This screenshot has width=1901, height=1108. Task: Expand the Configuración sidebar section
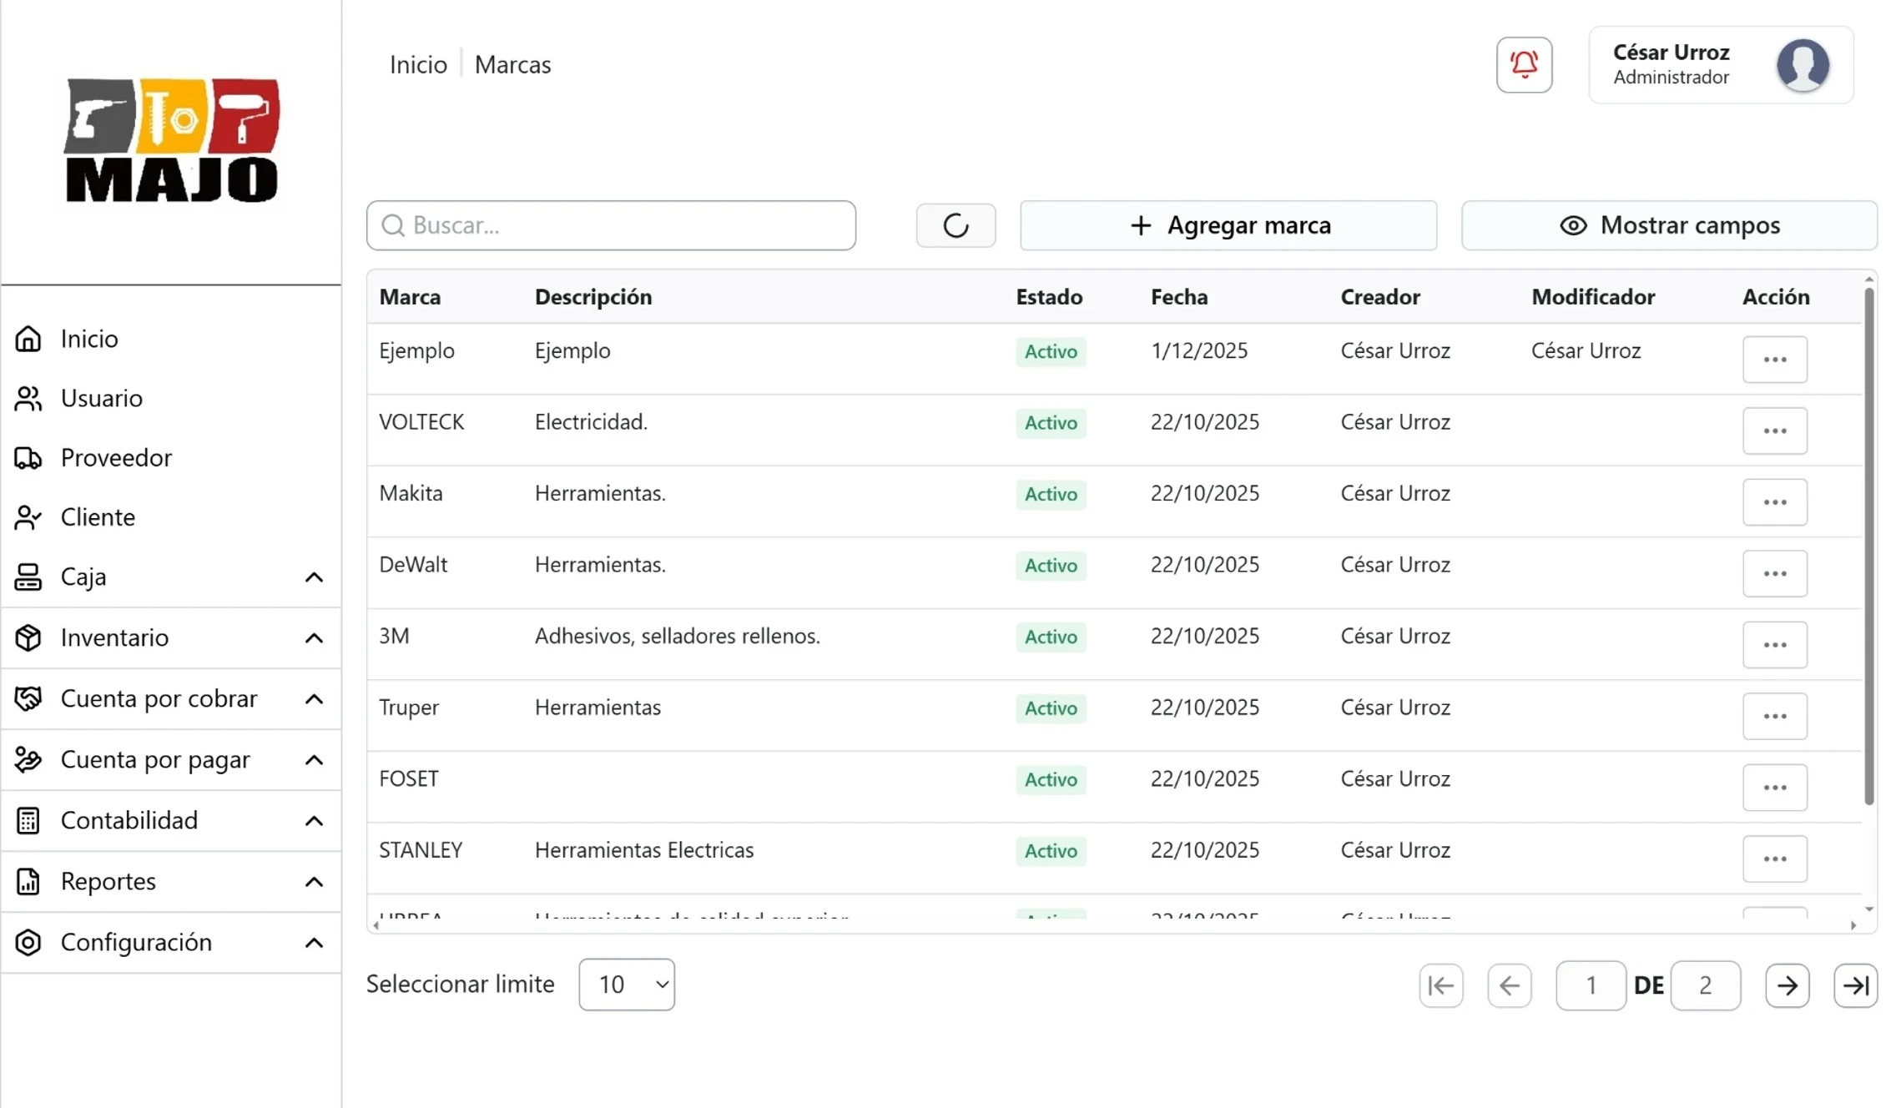[x=170, y=942]
